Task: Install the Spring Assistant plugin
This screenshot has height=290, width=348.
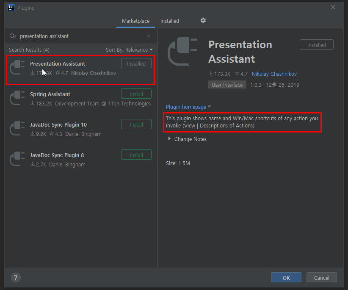Action: point(136,94)
